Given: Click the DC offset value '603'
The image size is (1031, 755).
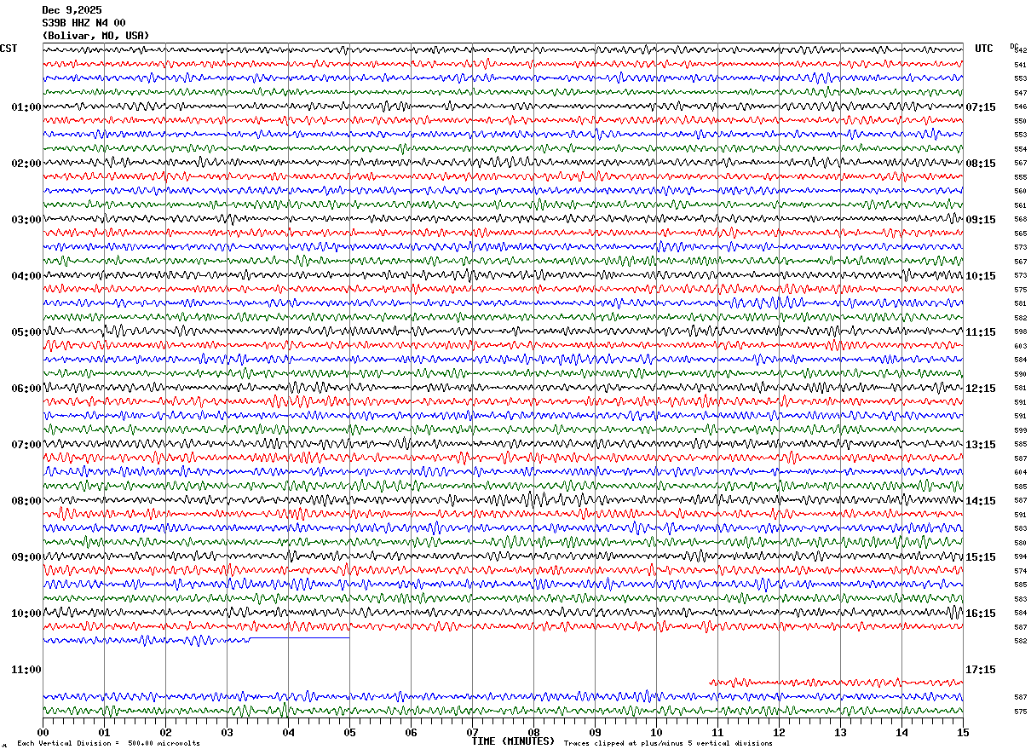Looking at the screenshot, I should point(1020,346).
